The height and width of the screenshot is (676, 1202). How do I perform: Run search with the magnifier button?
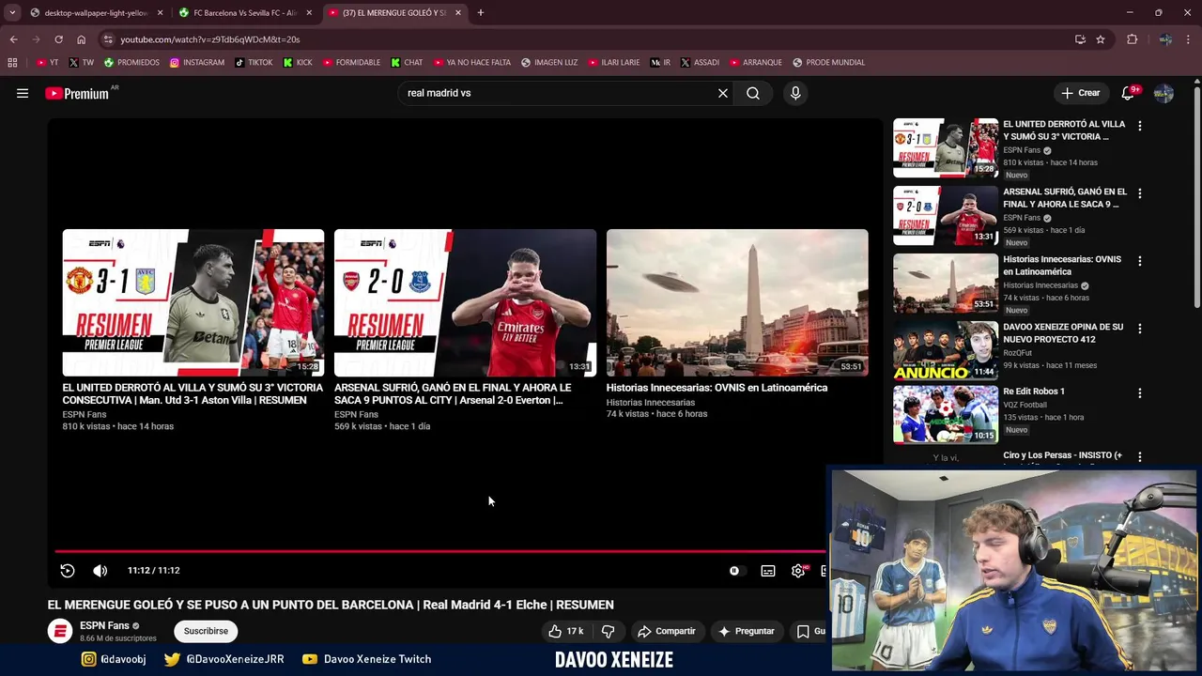[753, 93]
